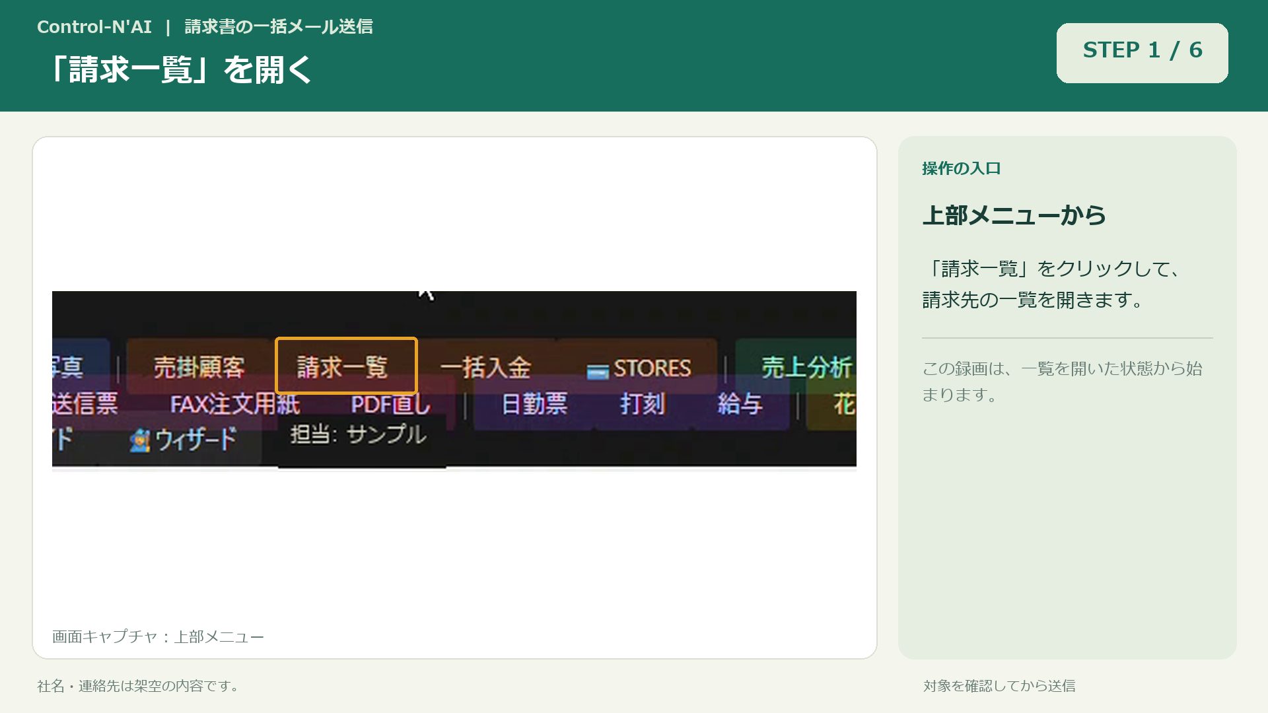Click the 社名・連絡先は架空の内容です footer note
The image size is (1268, 713).
tap(138, 686)
